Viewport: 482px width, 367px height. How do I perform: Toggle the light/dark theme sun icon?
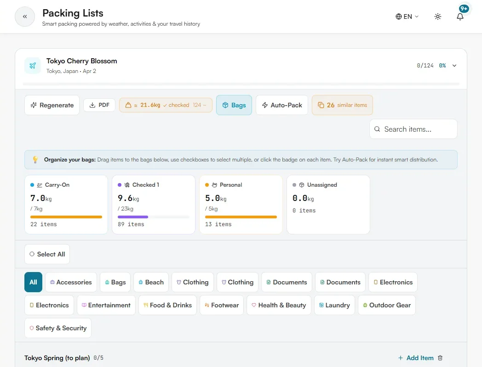pyautogui.click(x=438, y=17)
